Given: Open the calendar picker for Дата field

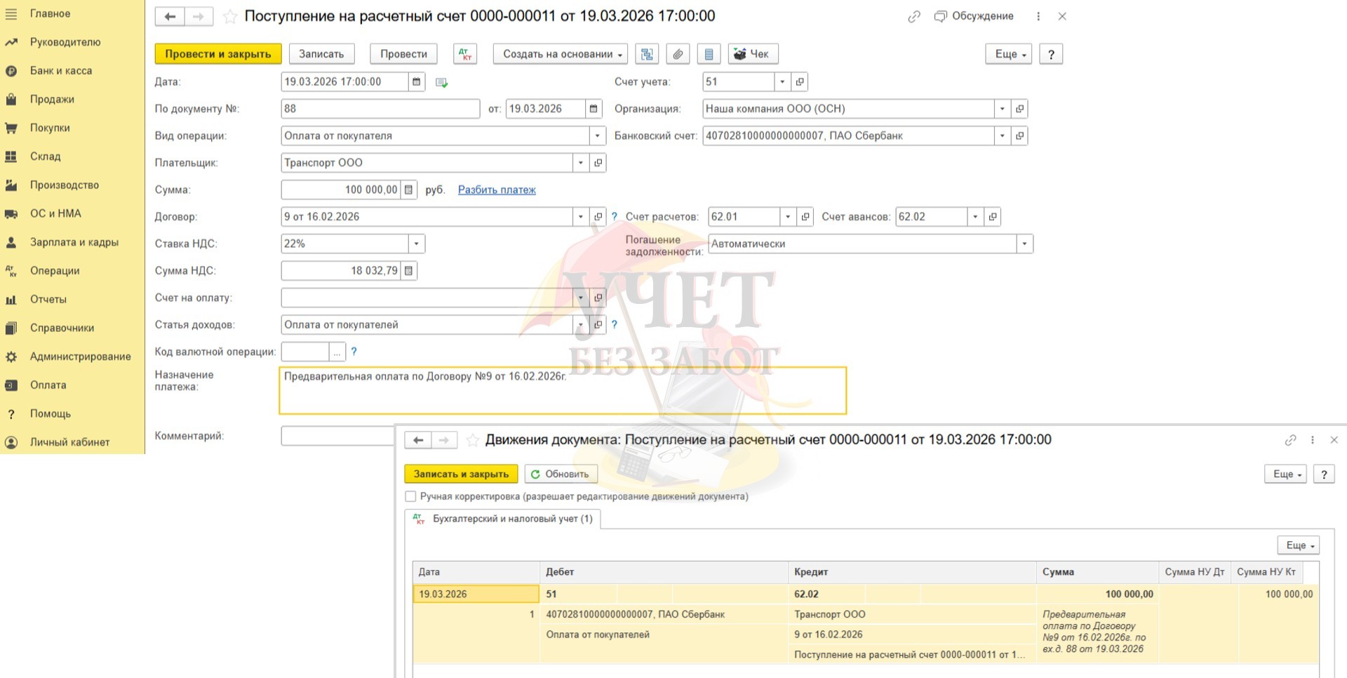Looking at the screenshot, I should (417, 82).
